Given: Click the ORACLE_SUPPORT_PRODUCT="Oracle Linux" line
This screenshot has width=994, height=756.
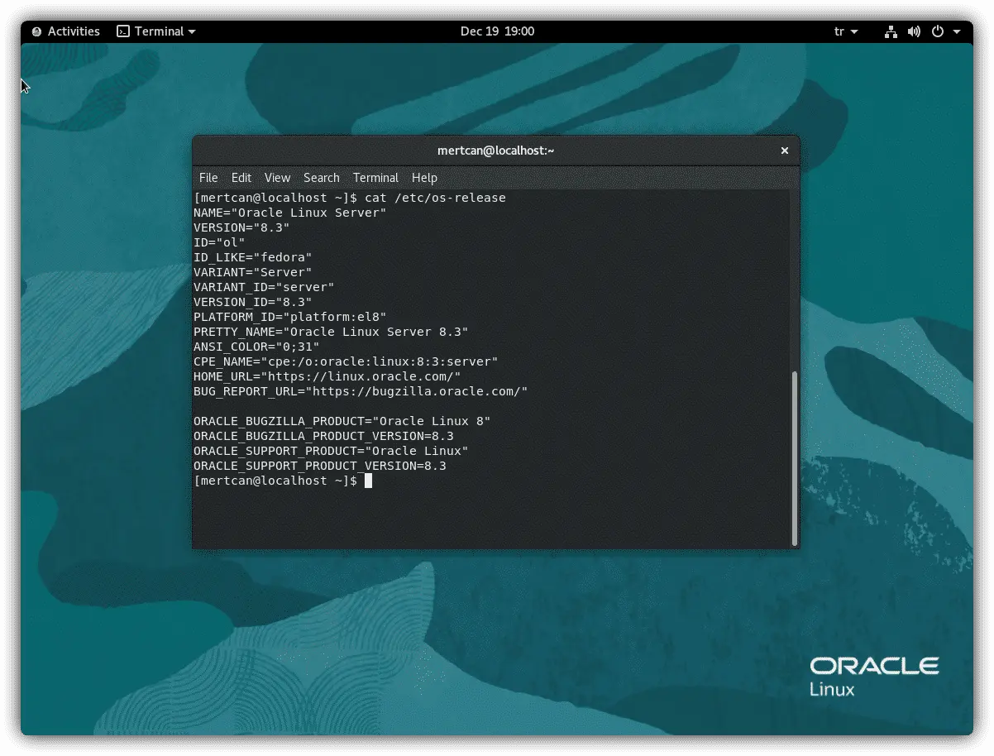Looking at the screenshot, I should point(331,451).
